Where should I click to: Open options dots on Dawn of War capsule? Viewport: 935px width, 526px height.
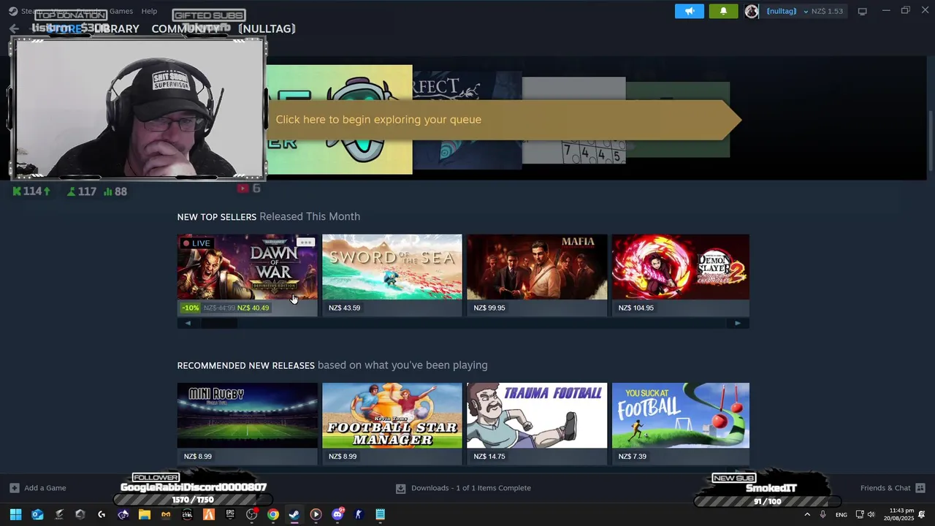pos(306,243)
